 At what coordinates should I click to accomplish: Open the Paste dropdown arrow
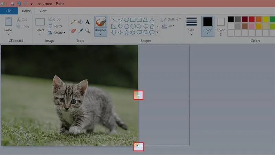[x=8, y=34]
